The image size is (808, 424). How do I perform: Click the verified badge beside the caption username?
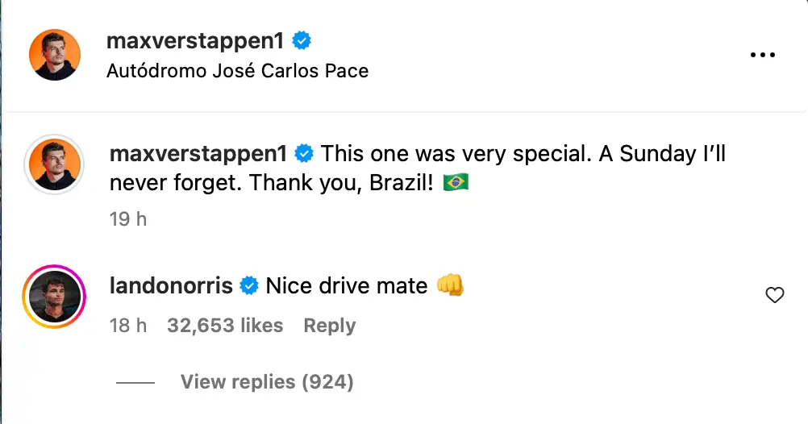pos(304,153)
